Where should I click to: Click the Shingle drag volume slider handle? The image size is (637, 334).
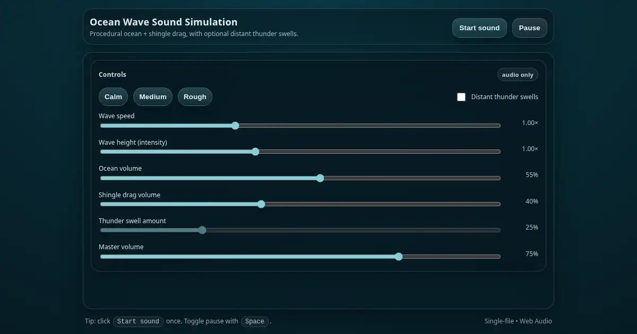point(261,204)
